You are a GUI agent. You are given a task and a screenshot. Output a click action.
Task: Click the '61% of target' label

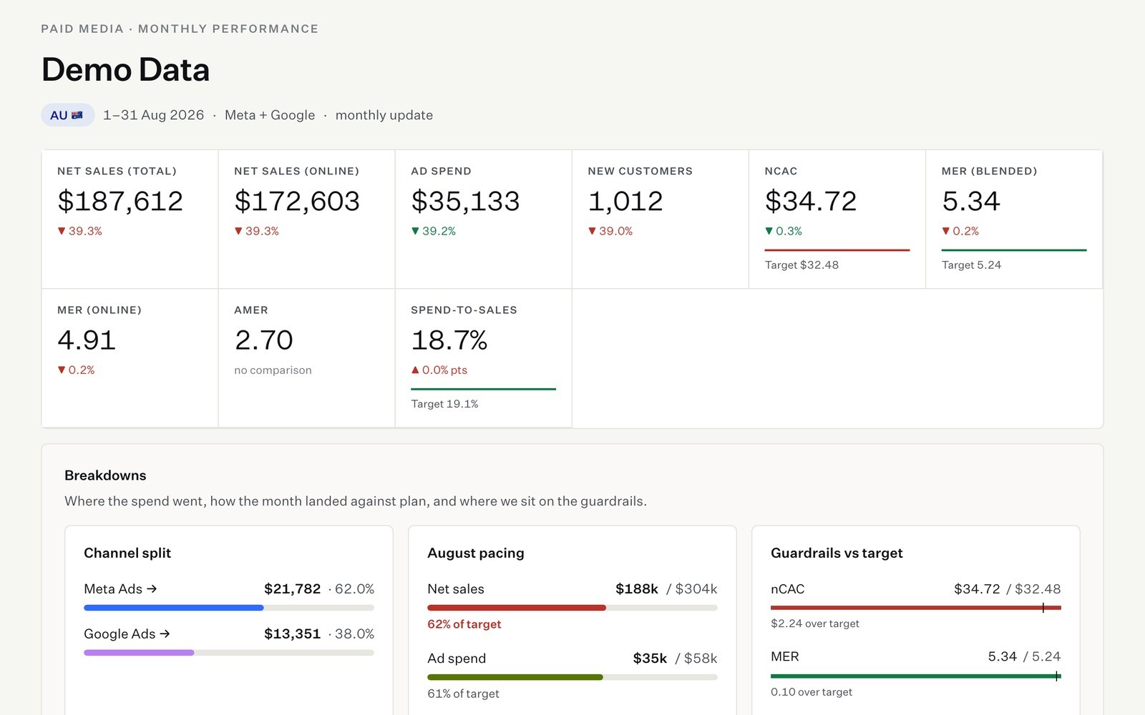pyautogui.click(x=463, y=694)
